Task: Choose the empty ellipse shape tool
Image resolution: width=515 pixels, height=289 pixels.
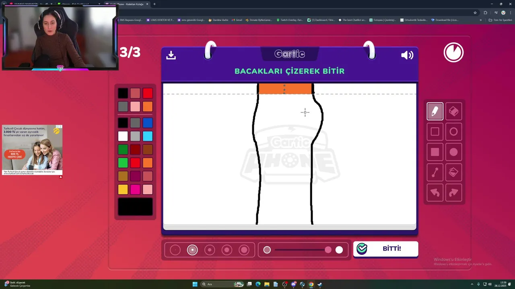Action: coord(453,132)
